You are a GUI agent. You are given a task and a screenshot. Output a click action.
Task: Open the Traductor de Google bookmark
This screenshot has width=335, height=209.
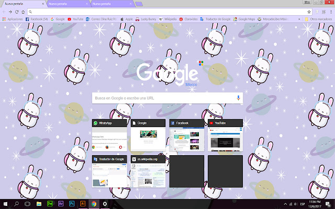click(215, 19)
